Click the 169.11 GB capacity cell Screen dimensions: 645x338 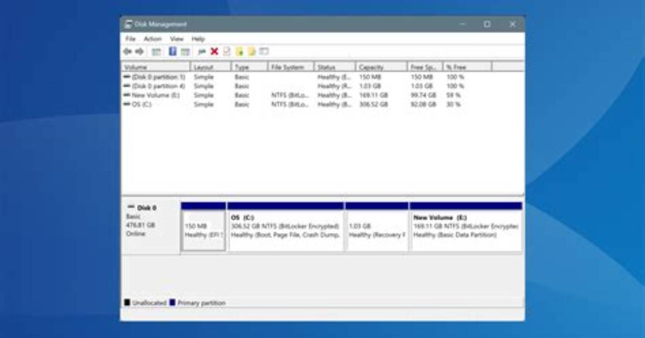point(374,95)
